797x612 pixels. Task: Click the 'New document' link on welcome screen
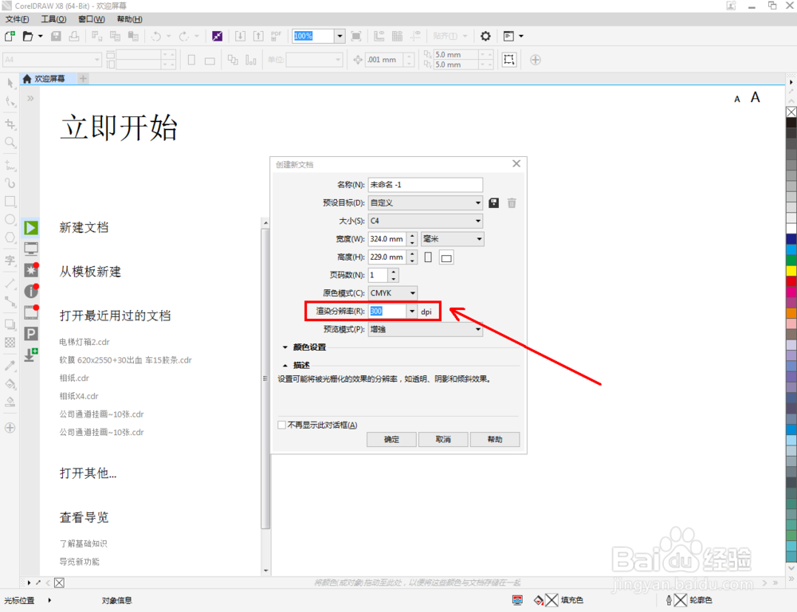(x=84, y=228)
